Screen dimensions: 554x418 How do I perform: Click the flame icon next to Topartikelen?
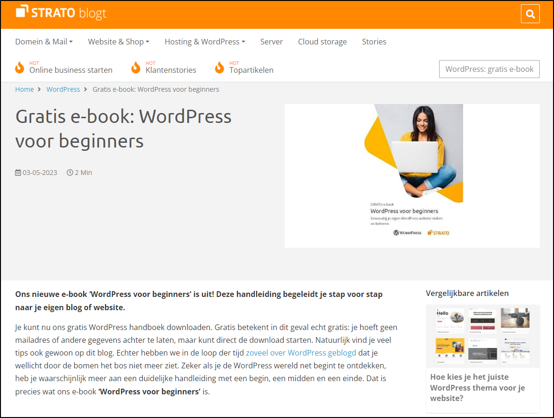(x=220, y=68)
